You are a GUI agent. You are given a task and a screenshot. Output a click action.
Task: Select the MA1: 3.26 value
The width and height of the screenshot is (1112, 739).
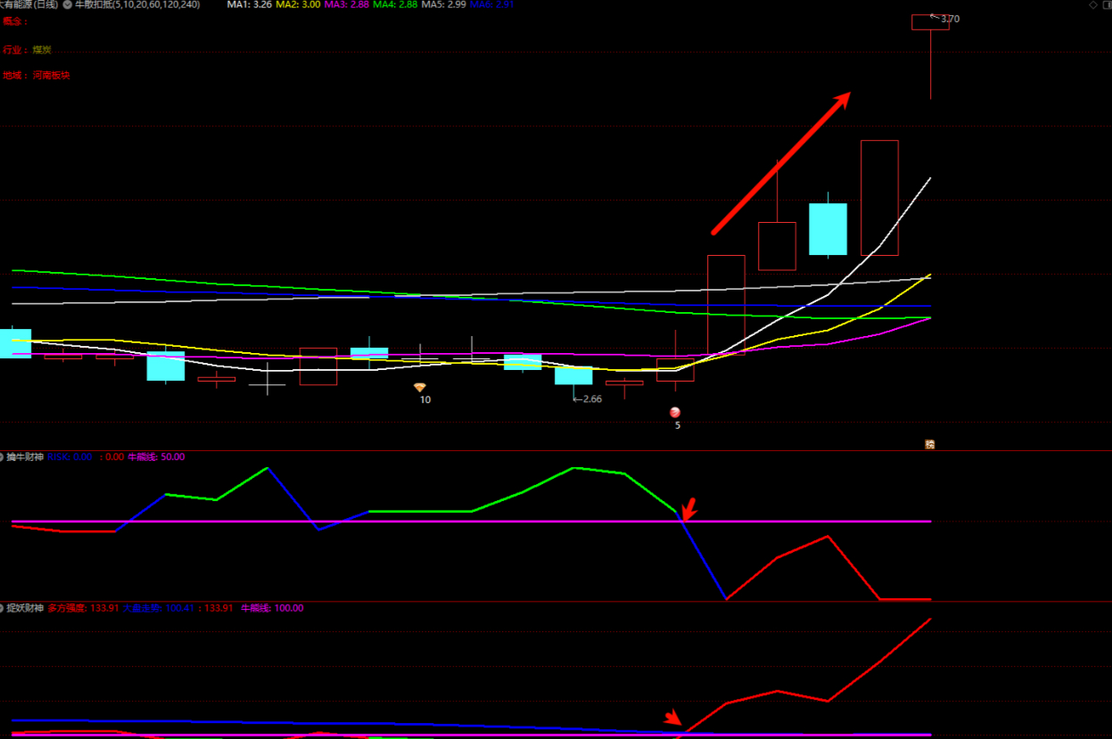[x=250, y=4]
